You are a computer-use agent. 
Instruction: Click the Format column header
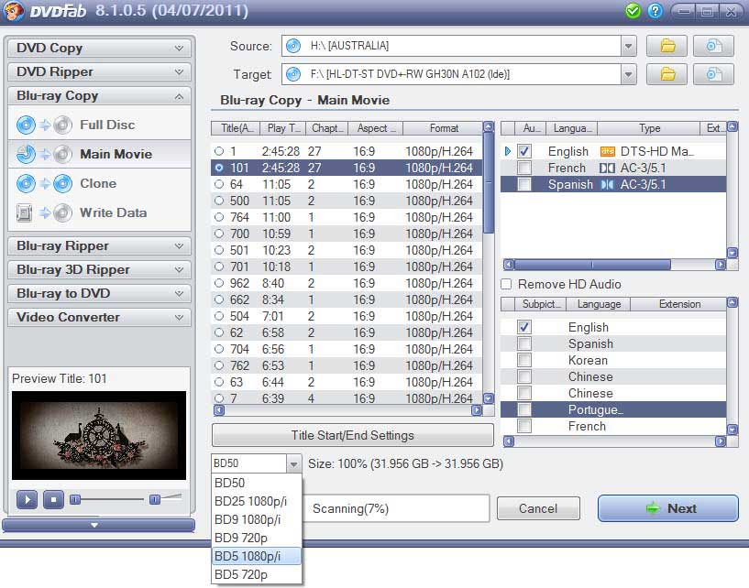tap(444, 128)
